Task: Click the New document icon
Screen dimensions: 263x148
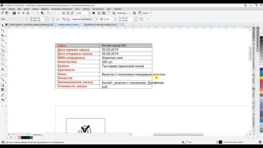Action: point(2,13)
